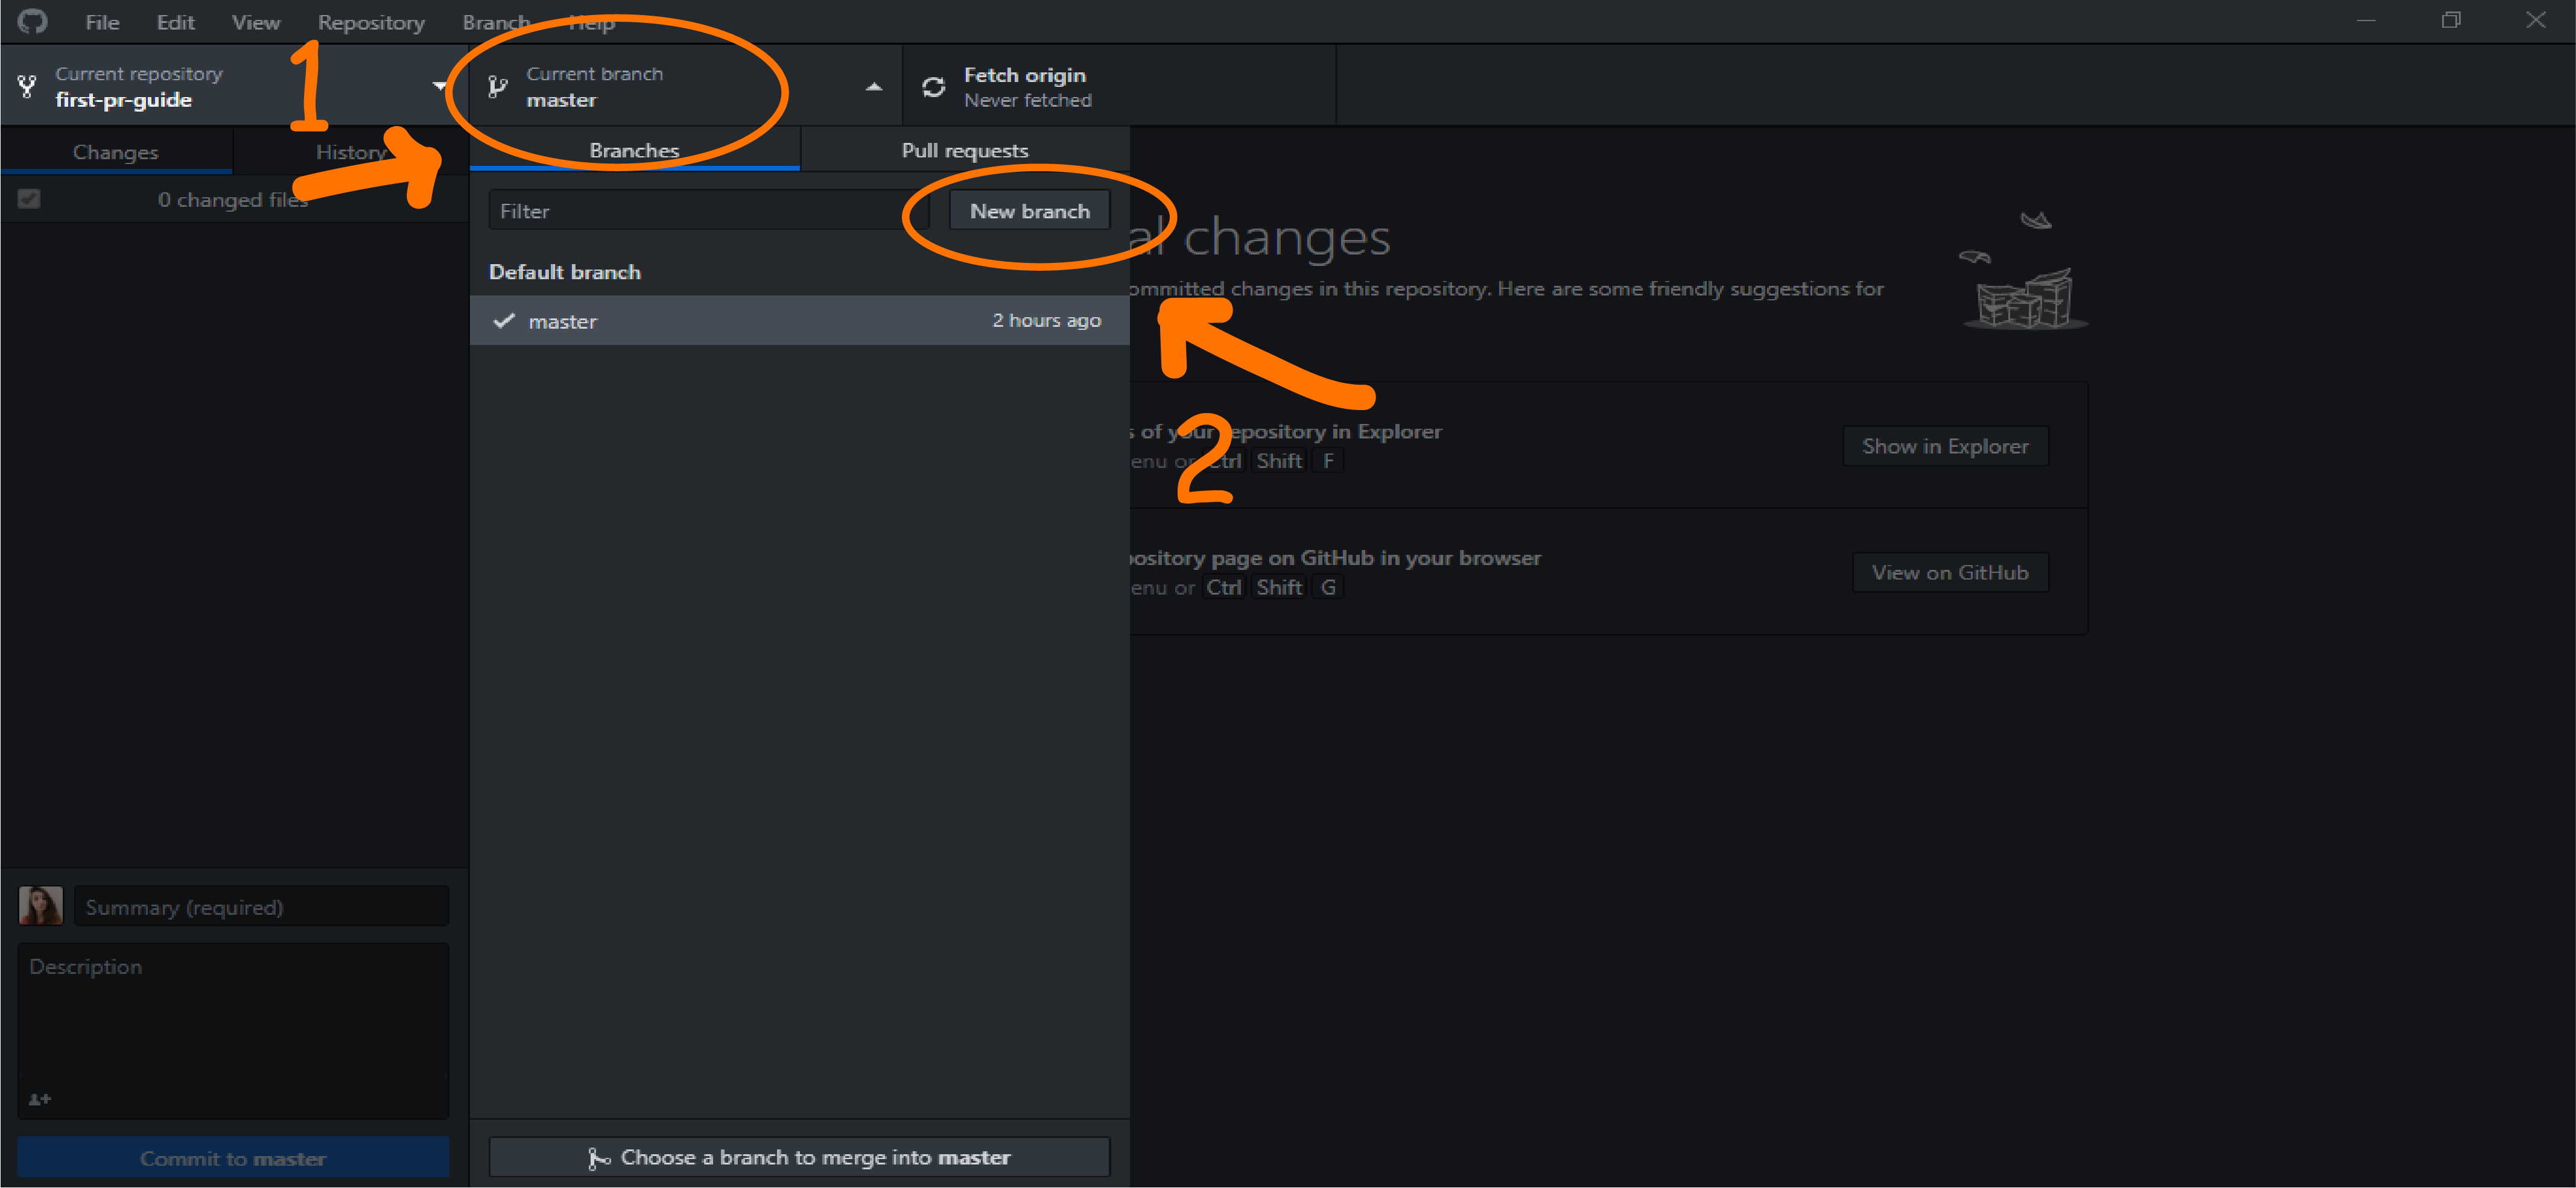Click the GitHub logo icon
Viewport: 2576px width, 1188px height.
pyautogui.click(x=32, y=21)
